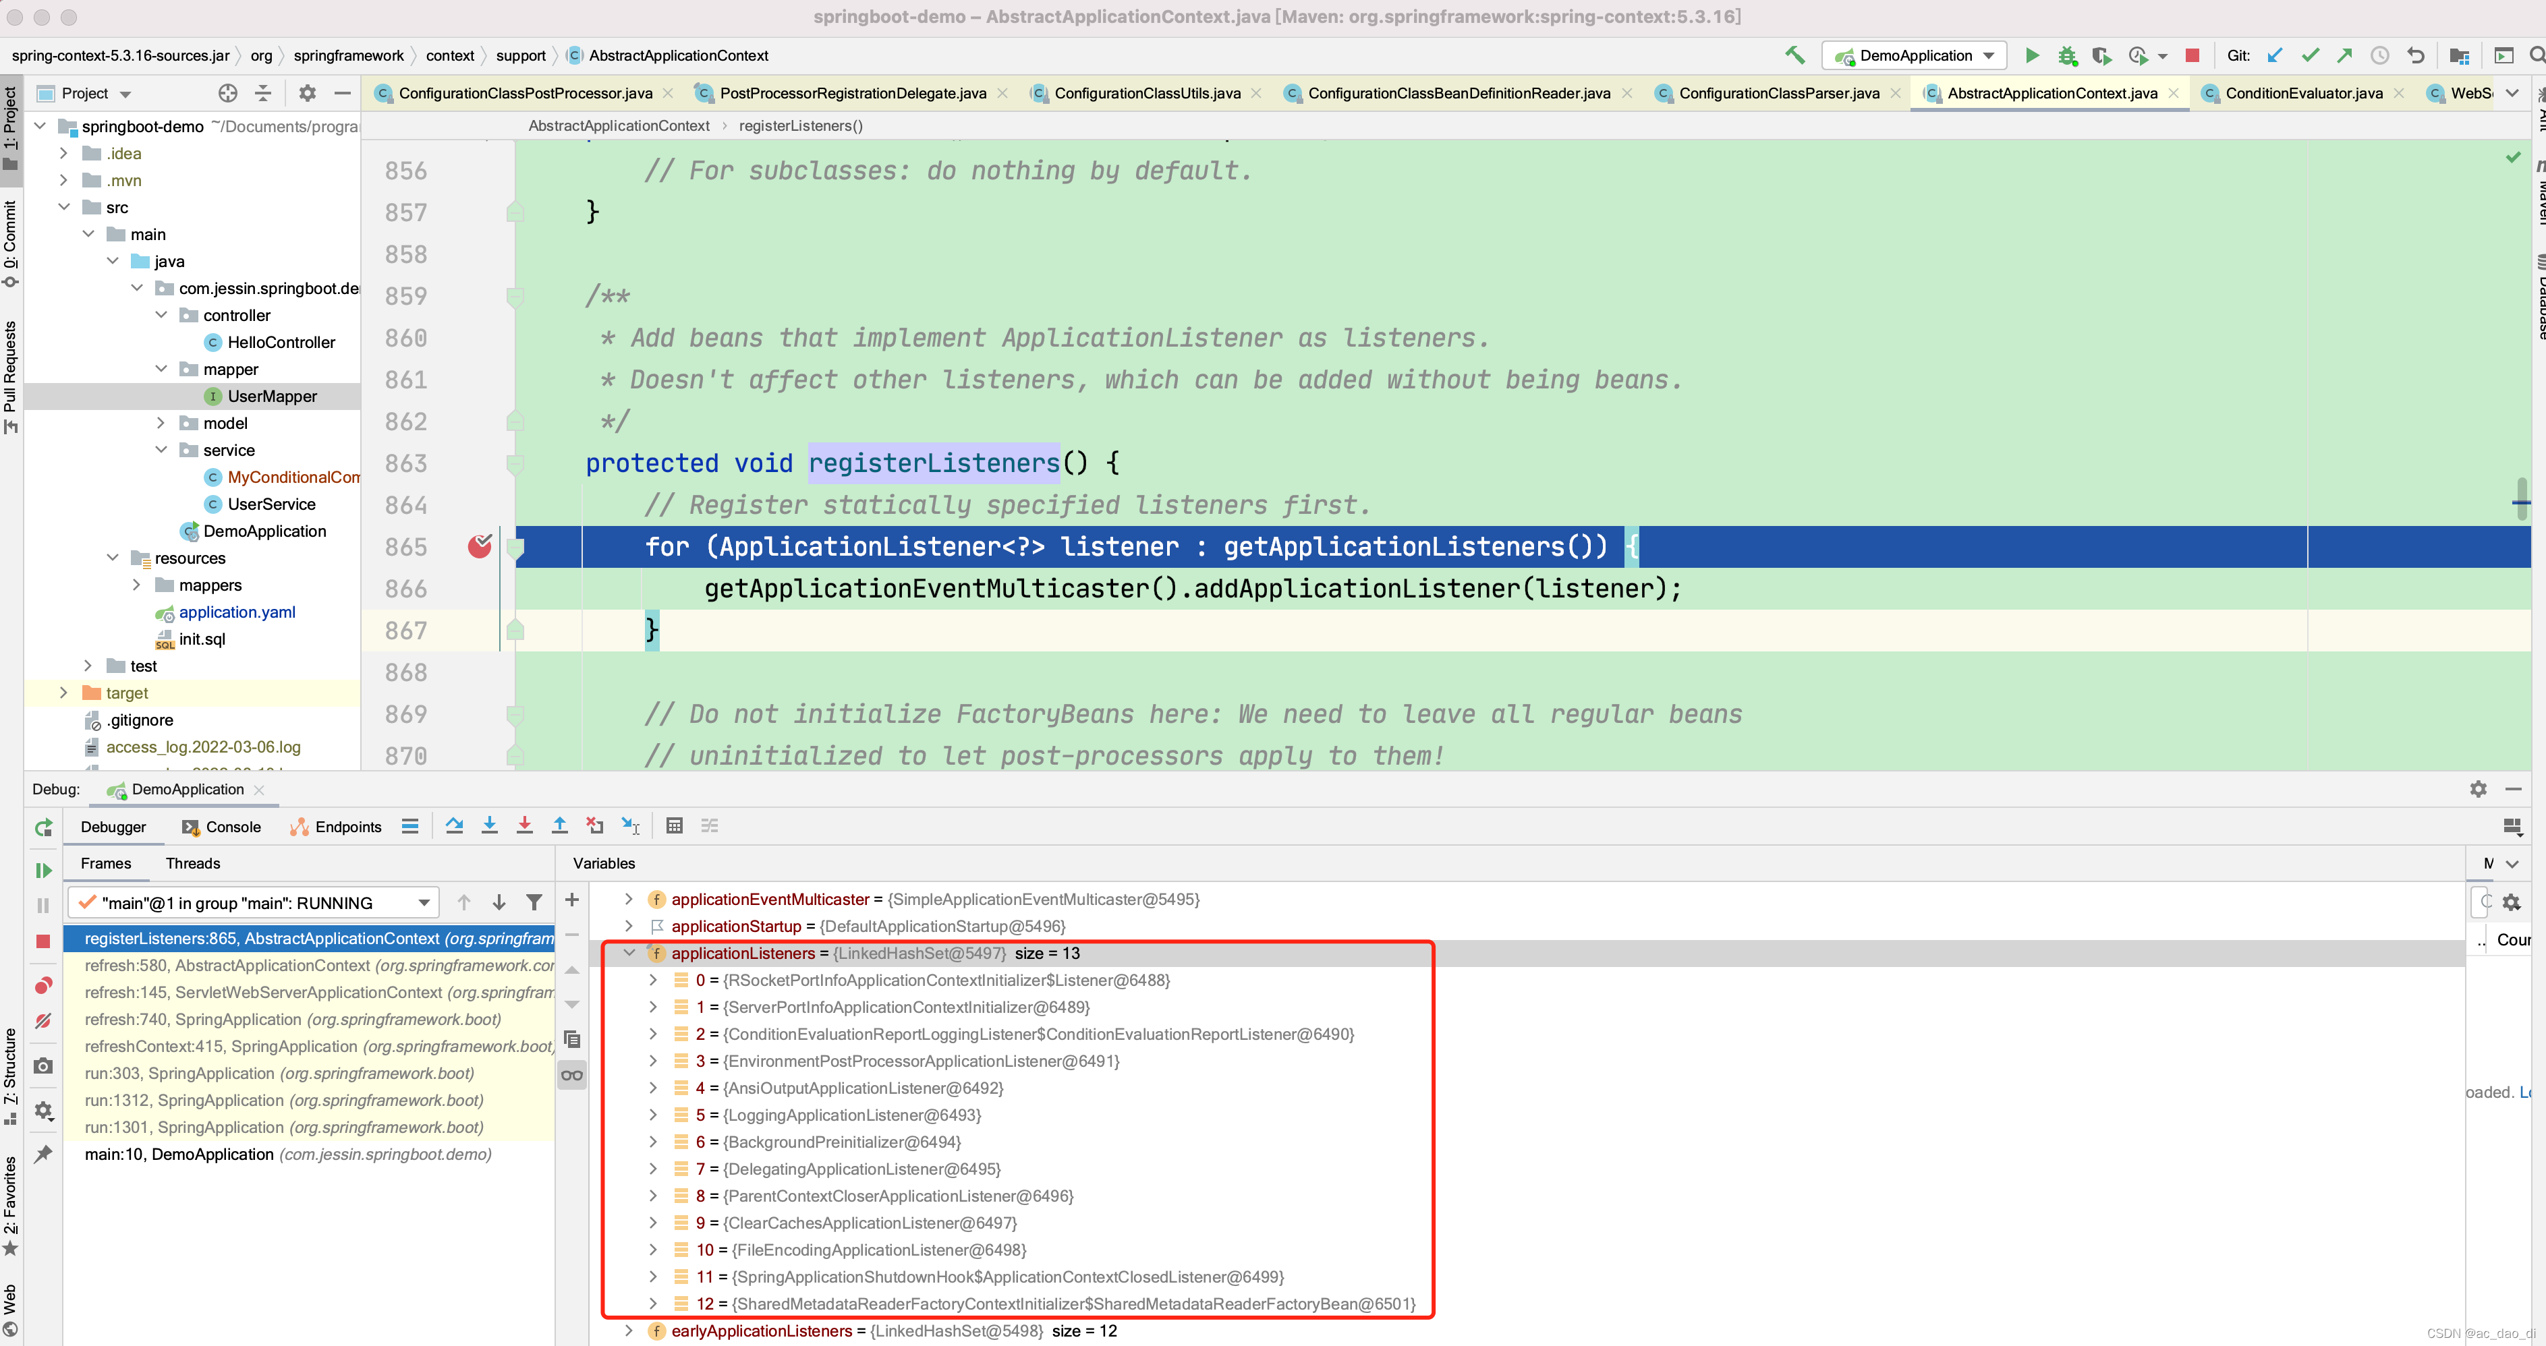Toggle the breakpoint on line 865
This screenshot has width=2546, height=1346.
pos(480,546)
